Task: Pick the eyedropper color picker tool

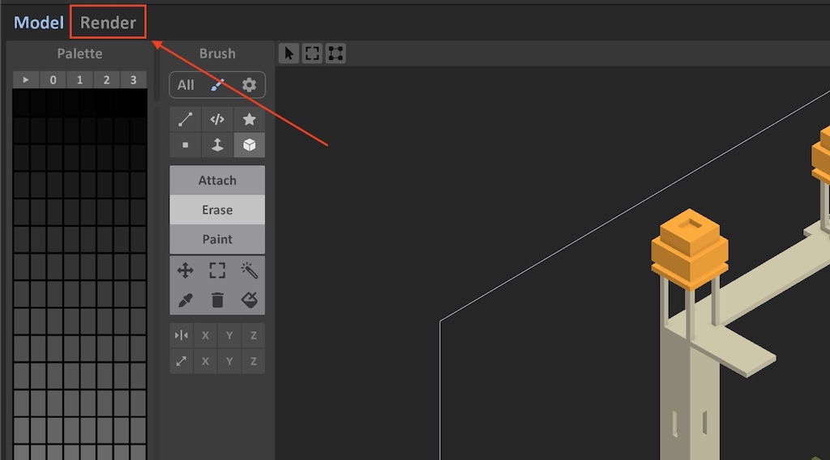Action: pyautogui.click(x=186, y=300)
